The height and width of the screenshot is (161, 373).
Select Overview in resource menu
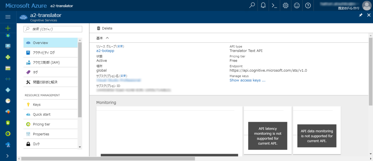(50, 43)
